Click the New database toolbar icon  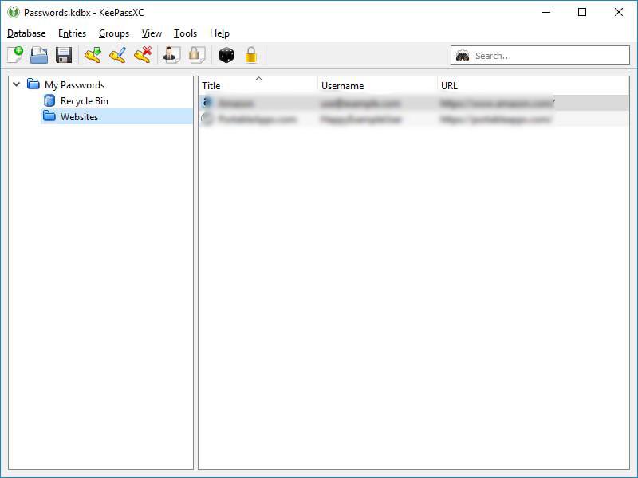click(x=15, y=55)
